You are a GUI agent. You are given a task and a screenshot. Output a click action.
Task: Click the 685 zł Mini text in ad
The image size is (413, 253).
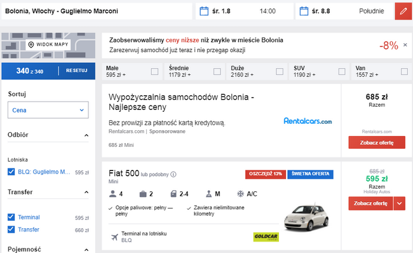(x=121, y=145)
